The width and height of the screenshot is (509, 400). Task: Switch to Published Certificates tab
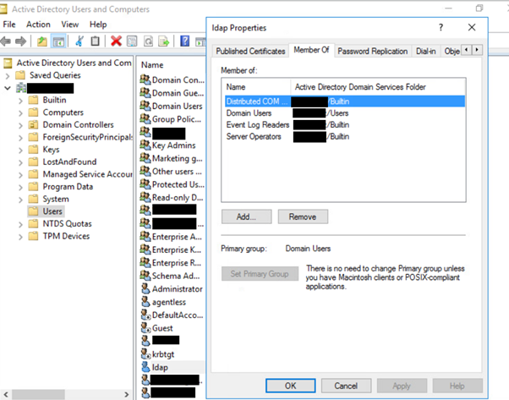250,51
